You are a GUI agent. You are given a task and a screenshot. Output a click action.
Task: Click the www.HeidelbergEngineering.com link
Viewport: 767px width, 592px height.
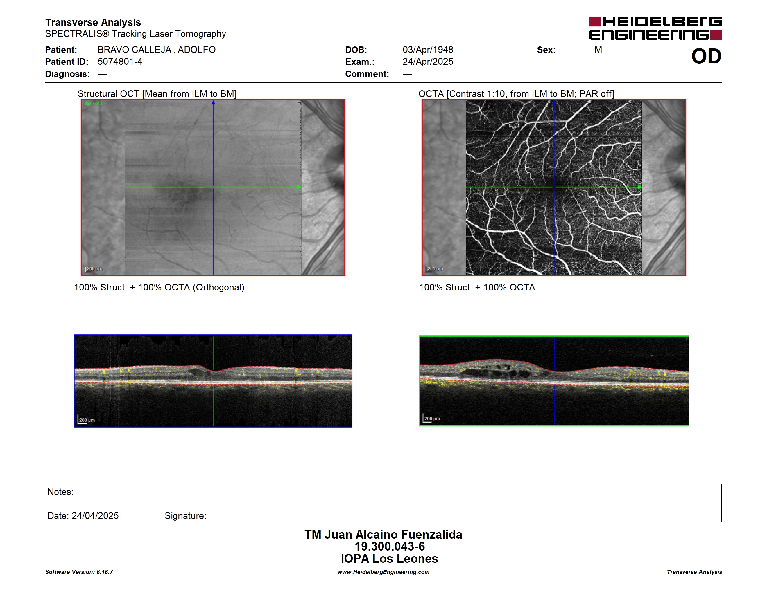pyautogui.click(x=383, y=572)
